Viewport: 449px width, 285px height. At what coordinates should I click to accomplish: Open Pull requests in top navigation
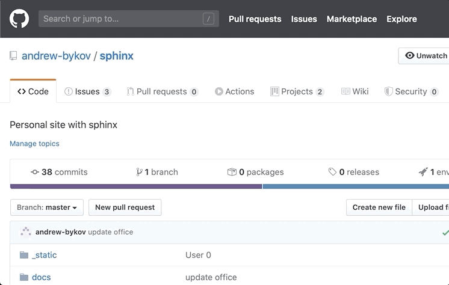coord(255,19)
